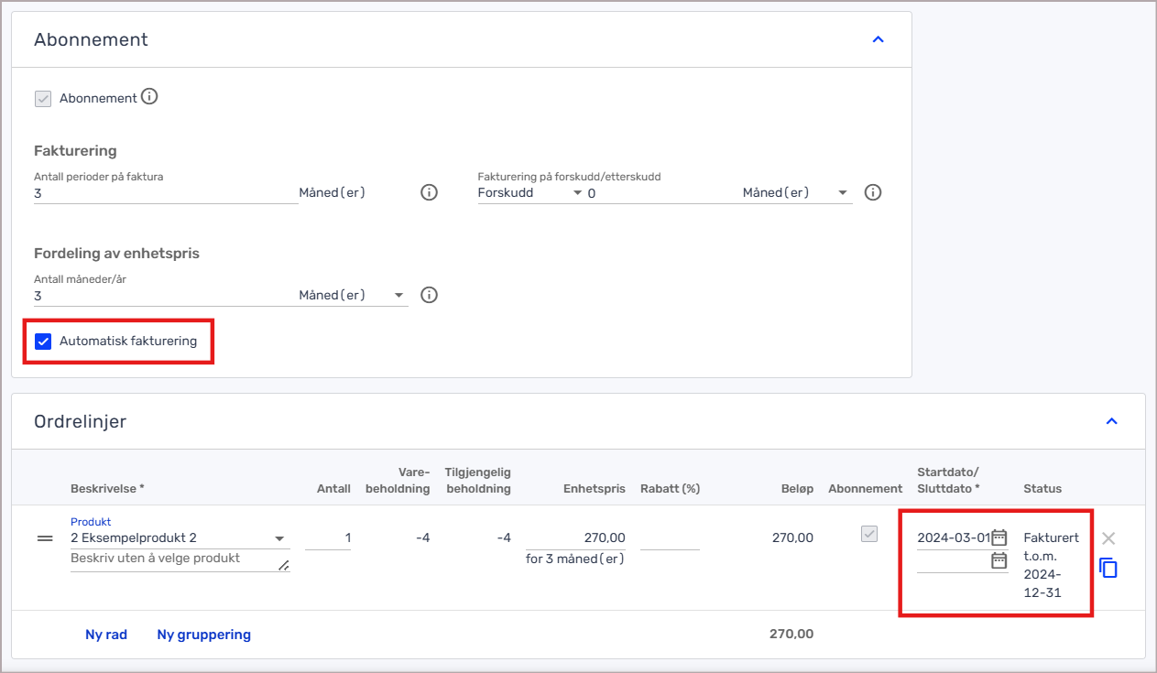Open the Forskudd dropdown
Screen dimensions: 1157x673
tap(530, 193)
